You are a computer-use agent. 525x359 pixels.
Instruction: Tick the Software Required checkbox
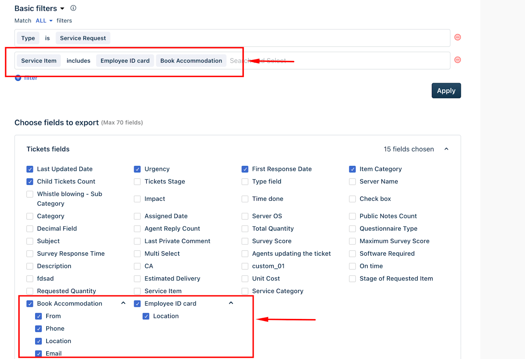(x=352, y=254)
